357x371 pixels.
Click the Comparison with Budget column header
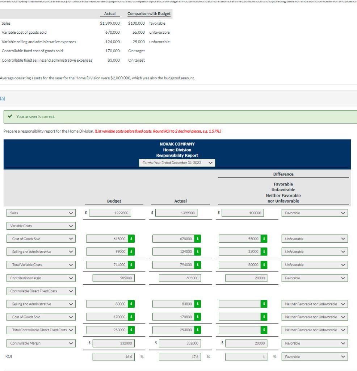(x=149, y=13)
